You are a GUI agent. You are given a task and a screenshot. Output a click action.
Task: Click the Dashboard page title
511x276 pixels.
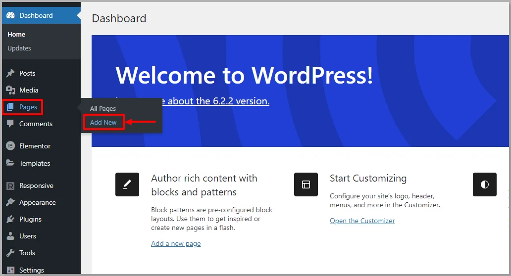(119, 18)
